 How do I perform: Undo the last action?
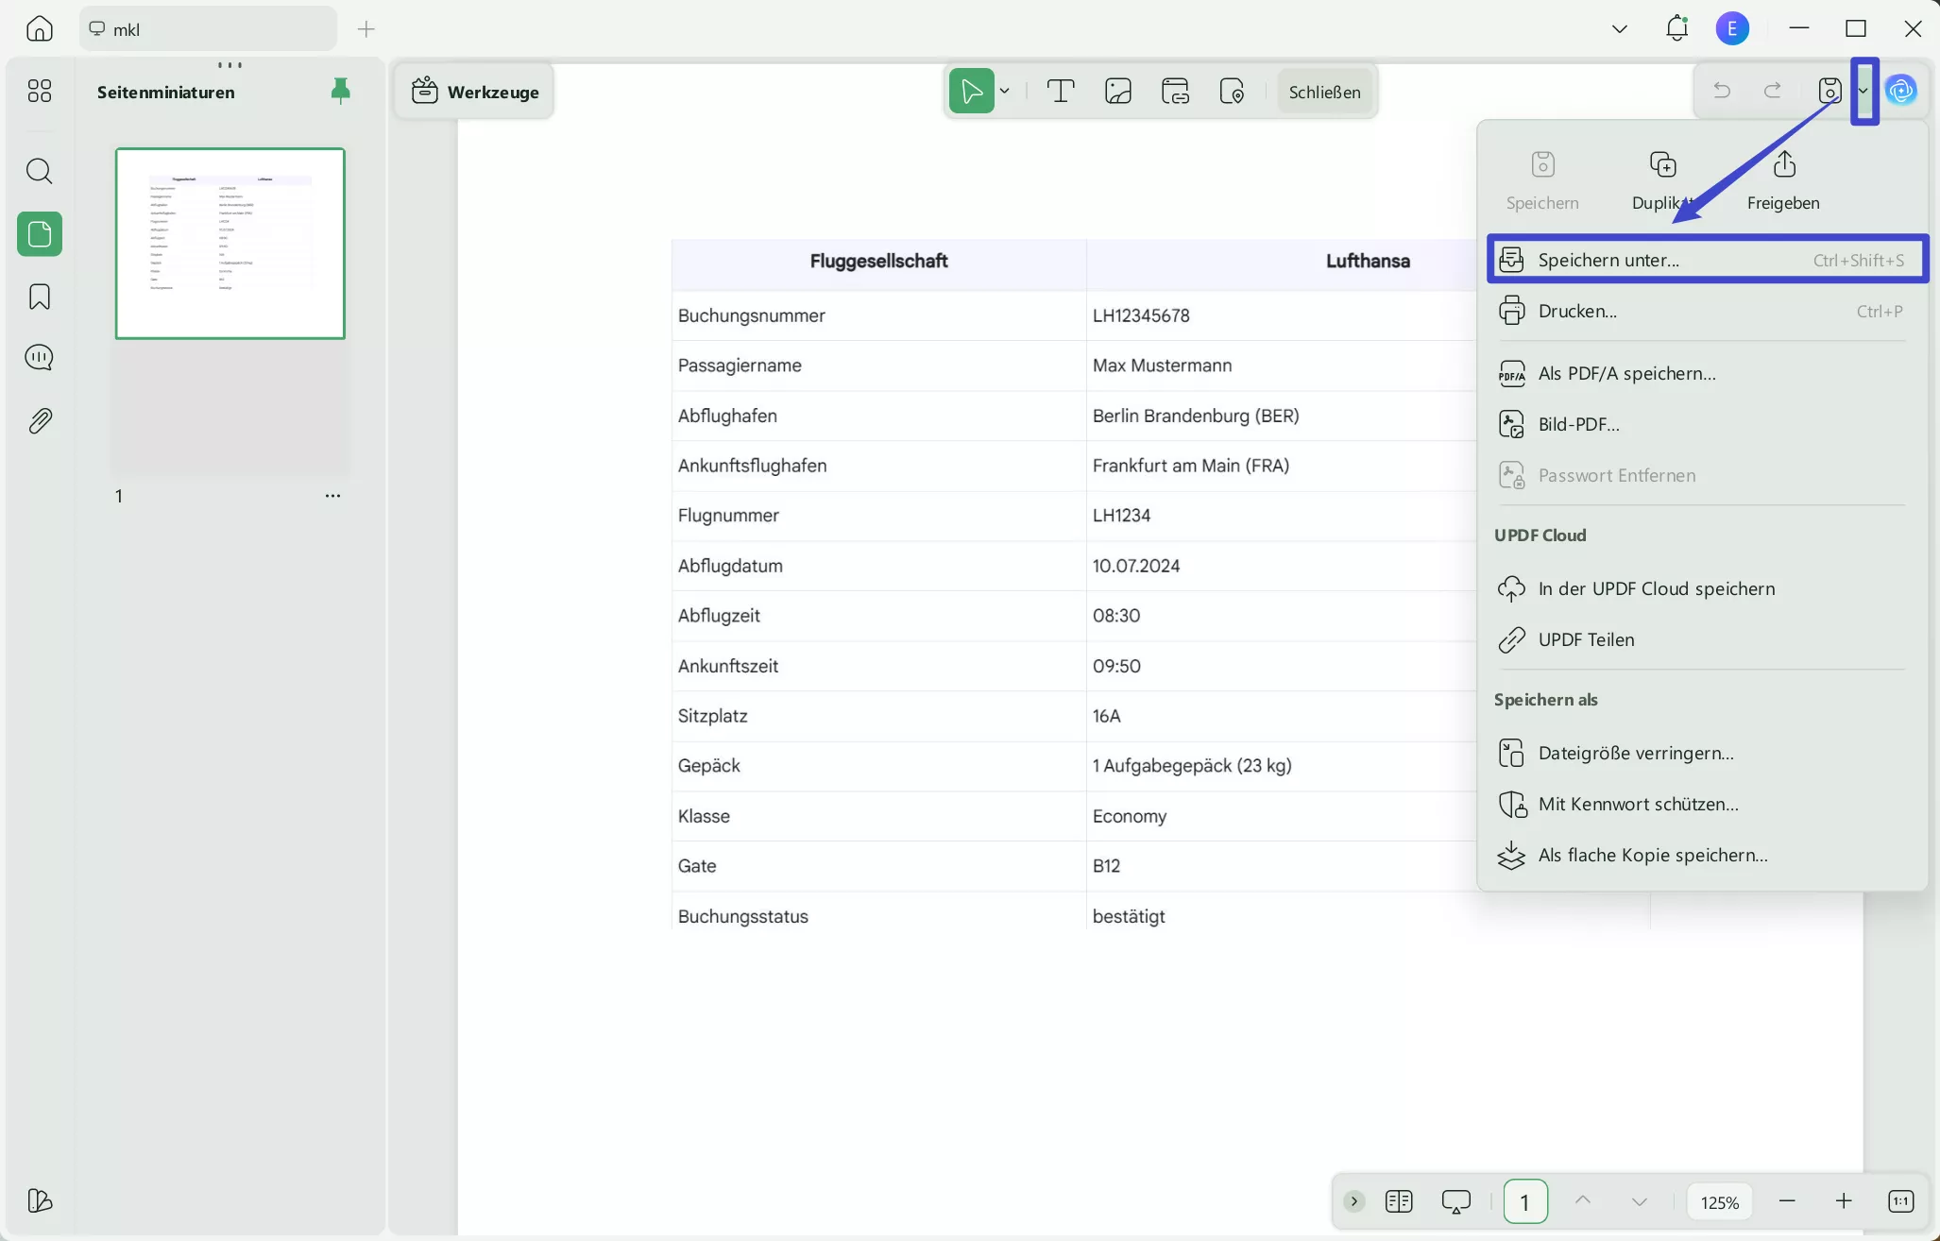[1722, 91]
